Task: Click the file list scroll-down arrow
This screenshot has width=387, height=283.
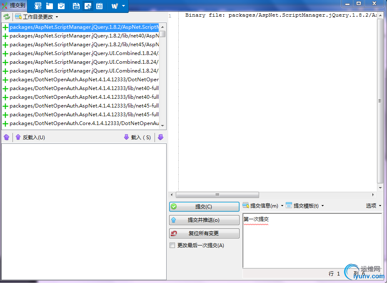Action: 162,126
